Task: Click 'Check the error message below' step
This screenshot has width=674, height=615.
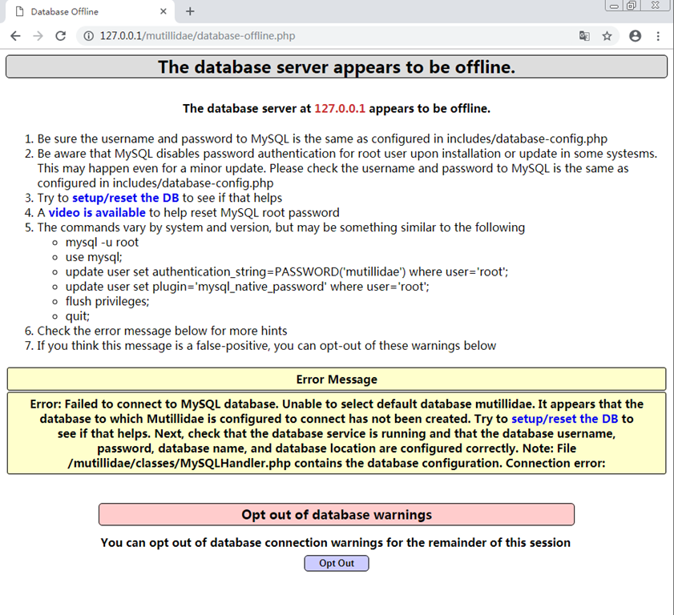Action: [x=162, y=331]
